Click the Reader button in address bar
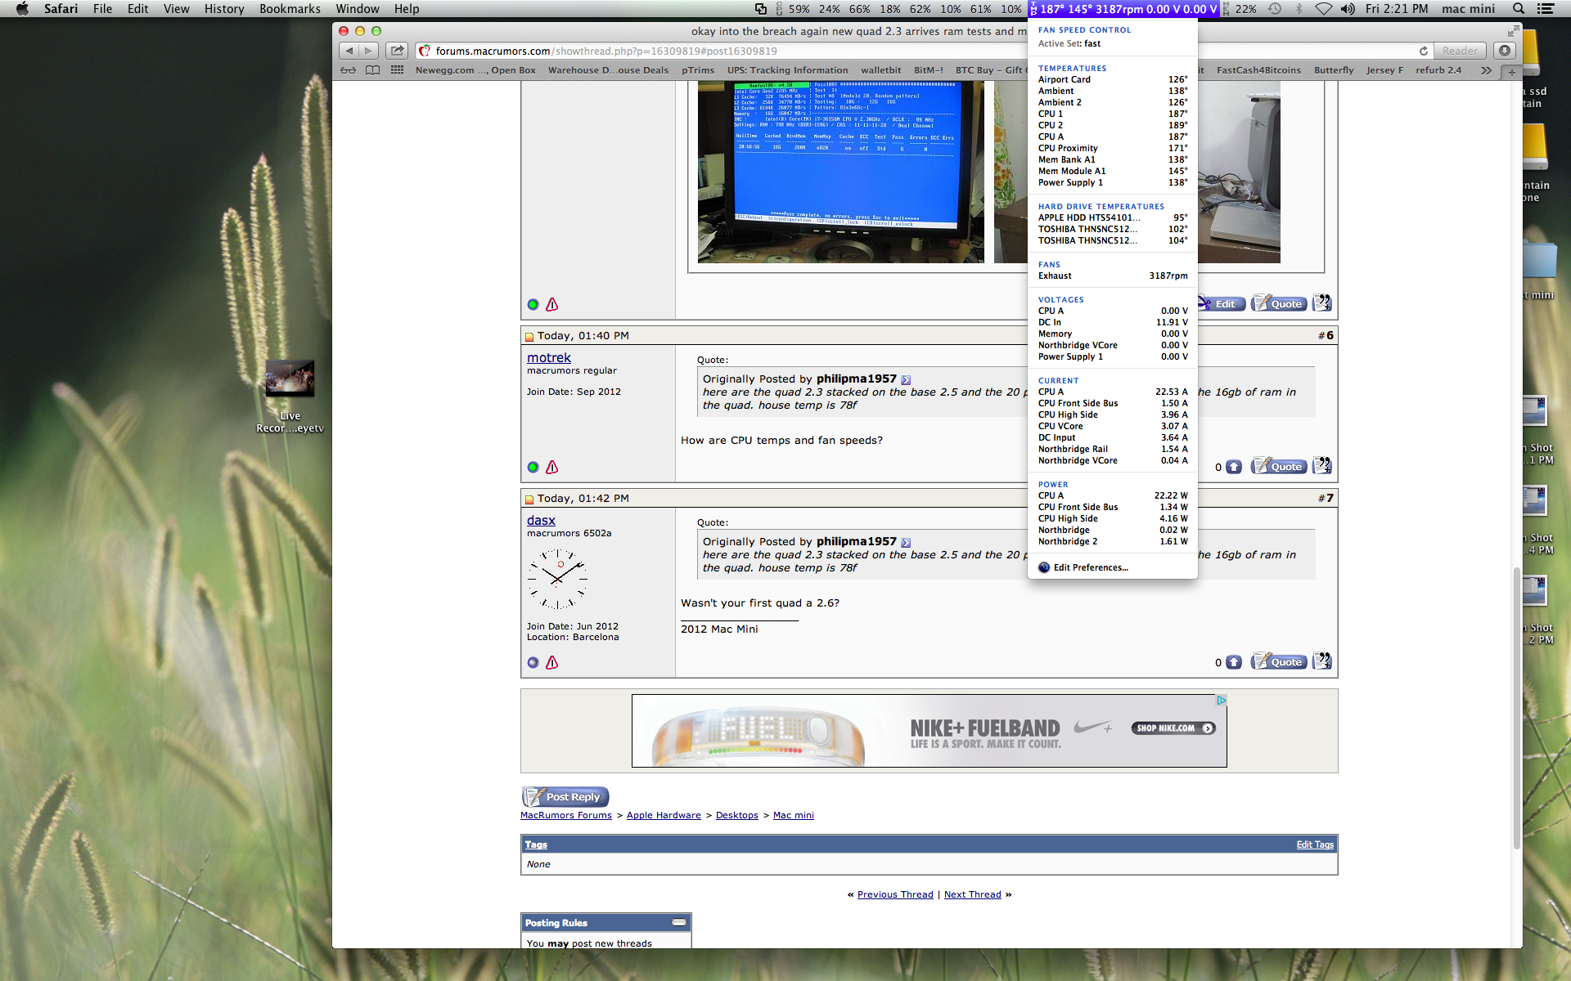Image resolution: width=1571 pixels, height=981 pixels. point(1460,51)
